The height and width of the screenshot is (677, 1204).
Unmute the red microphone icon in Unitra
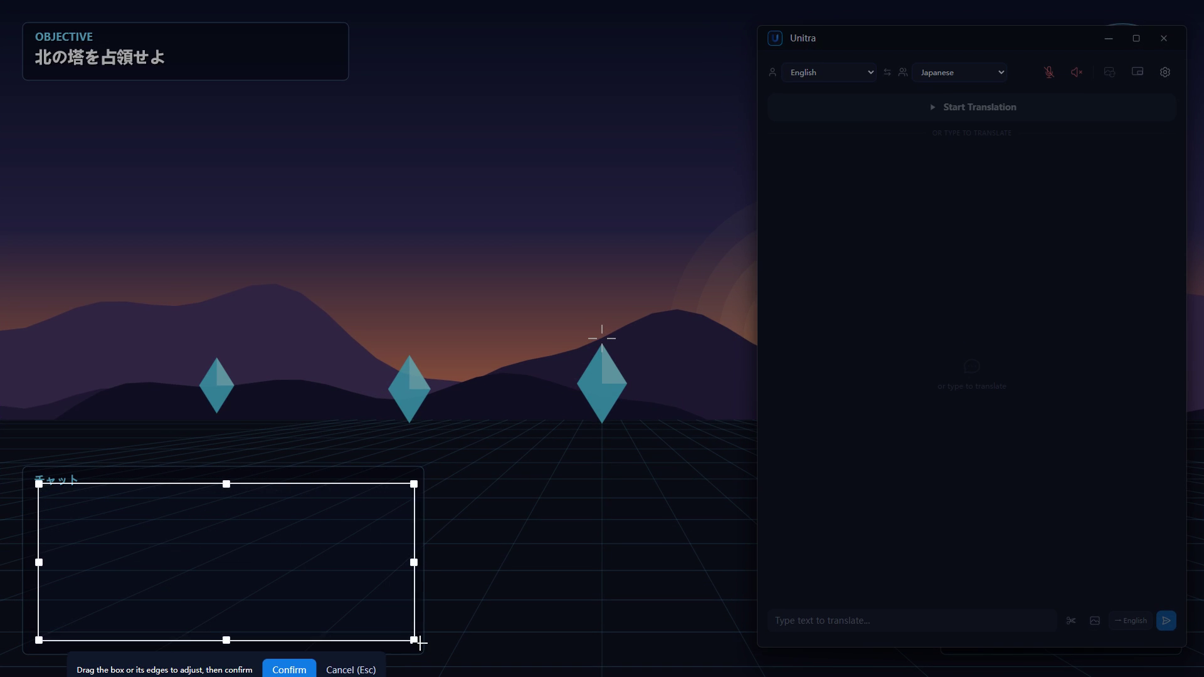click(1049, 72)
